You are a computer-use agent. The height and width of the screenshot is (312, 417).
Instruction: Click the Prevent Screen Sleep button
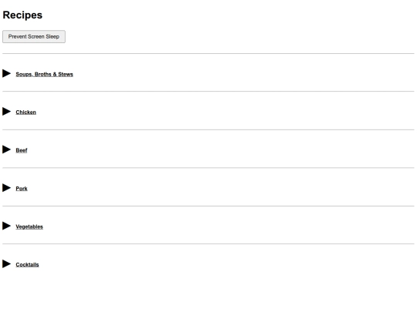34,37
